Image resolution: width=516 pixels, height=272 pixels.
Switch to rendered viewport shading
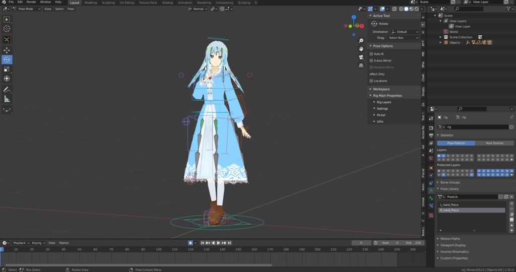coord(417,9)
